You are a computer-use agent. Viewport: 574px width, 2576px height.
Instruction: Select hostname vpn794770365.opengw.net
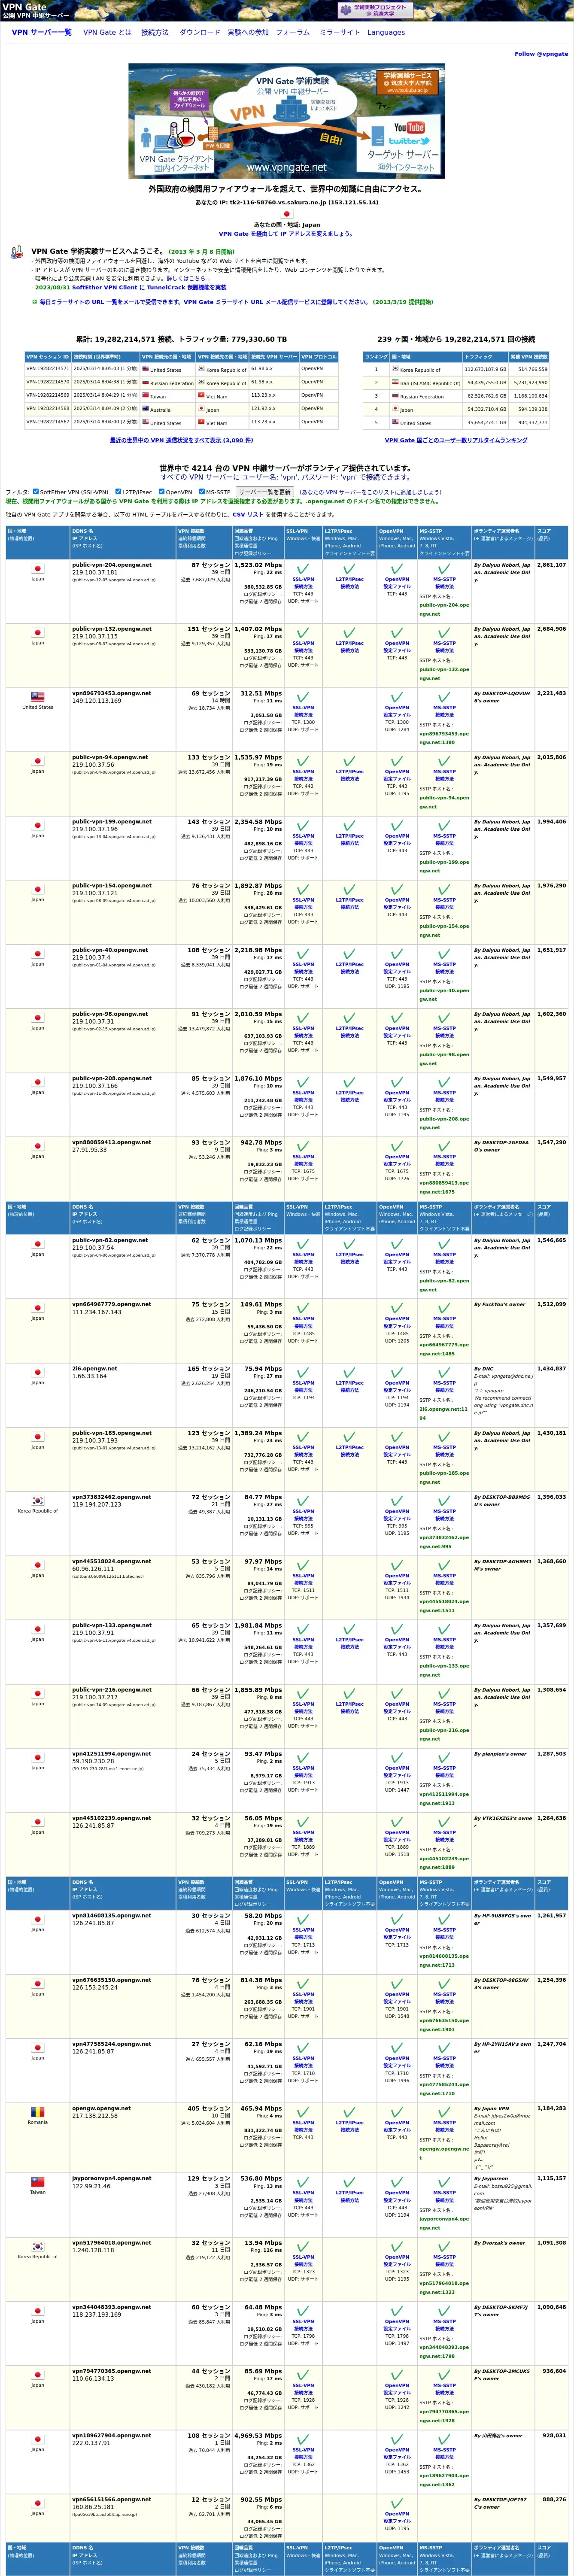click(112, 2371)
